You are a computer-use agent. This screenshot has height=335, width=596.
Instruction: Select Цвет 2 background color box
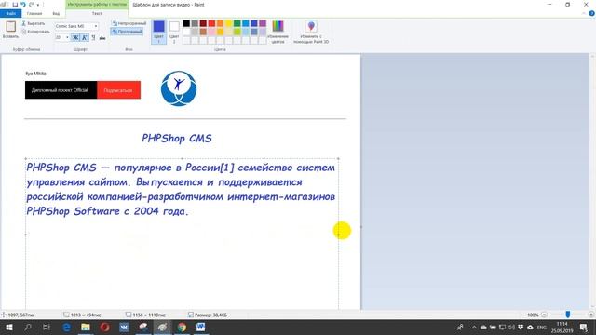[x=174, y=32]
